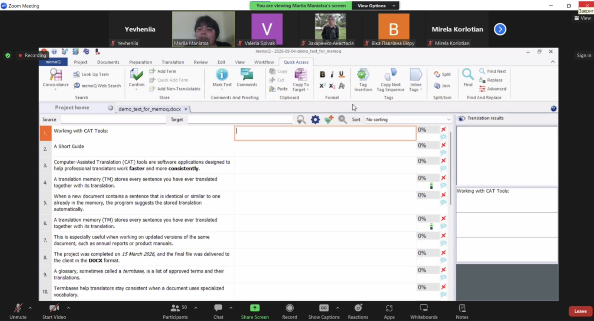Apply superscript formatting
594x321 pixels.
coord(322,86)
